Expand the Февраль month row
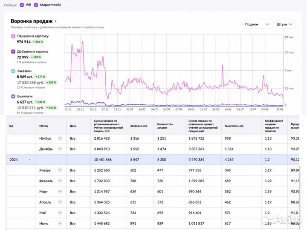 point(60,181)
